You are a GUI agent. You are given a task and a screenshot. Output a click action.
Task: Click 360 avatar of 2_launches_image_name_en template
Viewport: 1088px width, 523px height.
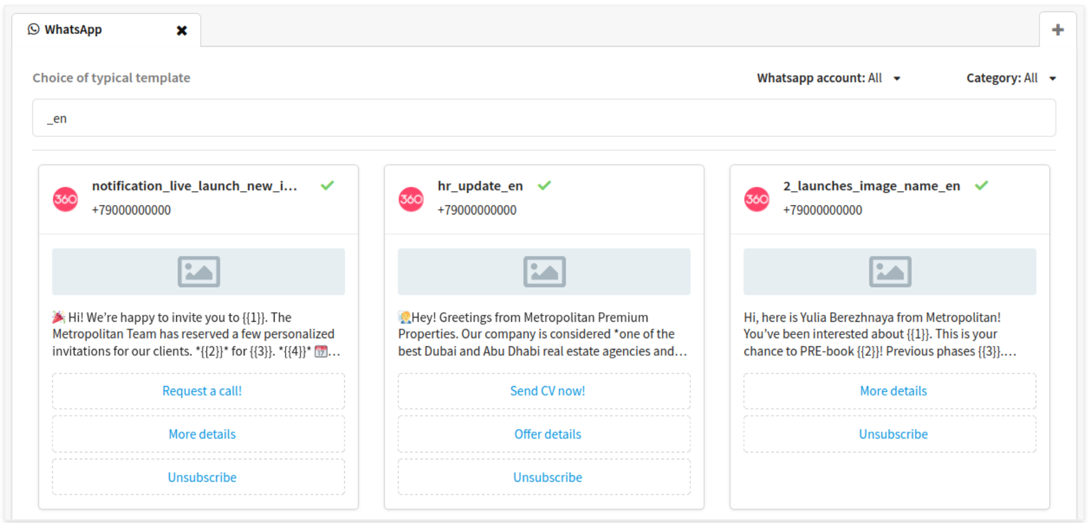tap(756, 199)
